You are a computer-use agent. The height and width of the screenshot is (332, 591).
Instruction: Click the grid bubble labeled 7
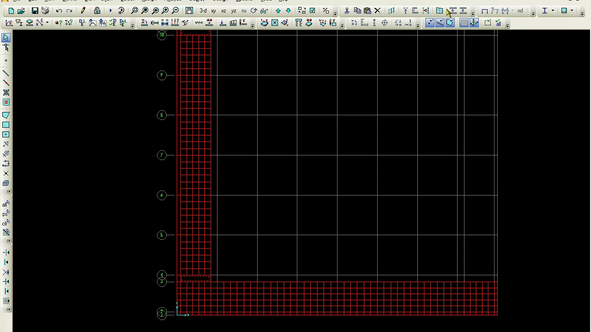(162, 155)
